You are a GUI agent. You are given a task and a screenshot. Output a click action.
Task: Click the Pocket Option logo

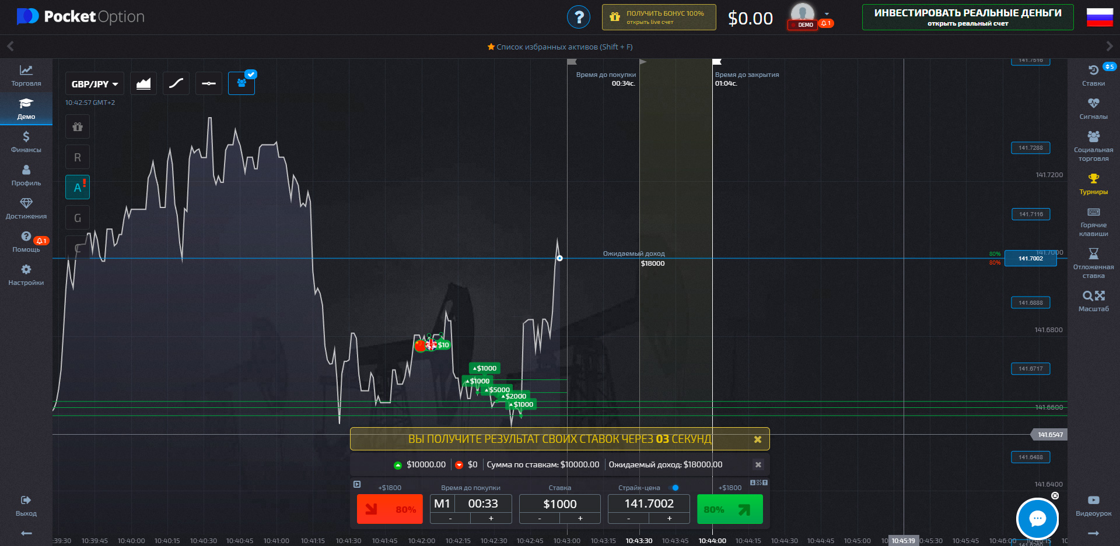coord(80,17)
